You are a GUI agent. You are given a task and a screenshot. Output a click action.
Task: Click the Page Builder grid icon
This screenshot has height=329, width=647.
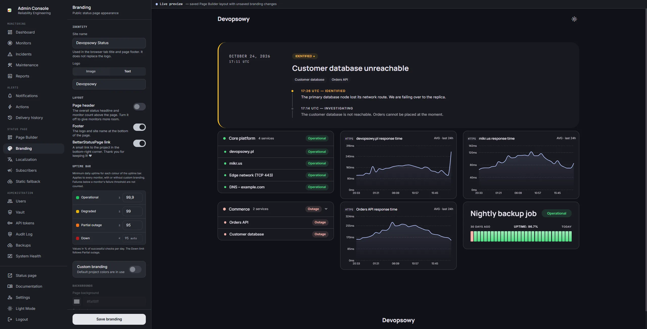pos(10,137)
